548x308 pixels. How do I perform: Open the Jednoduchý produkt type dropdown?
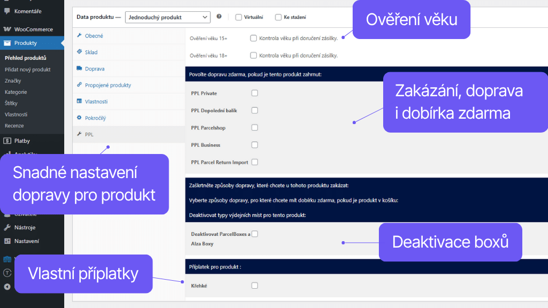pyautogui.click(x=168, y=17)
